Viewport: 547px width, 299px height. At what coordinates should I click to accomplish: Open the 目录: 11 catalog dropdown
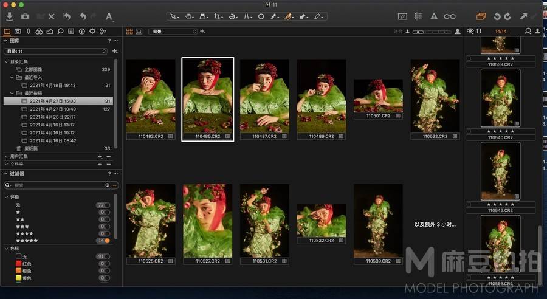point(55,51)
